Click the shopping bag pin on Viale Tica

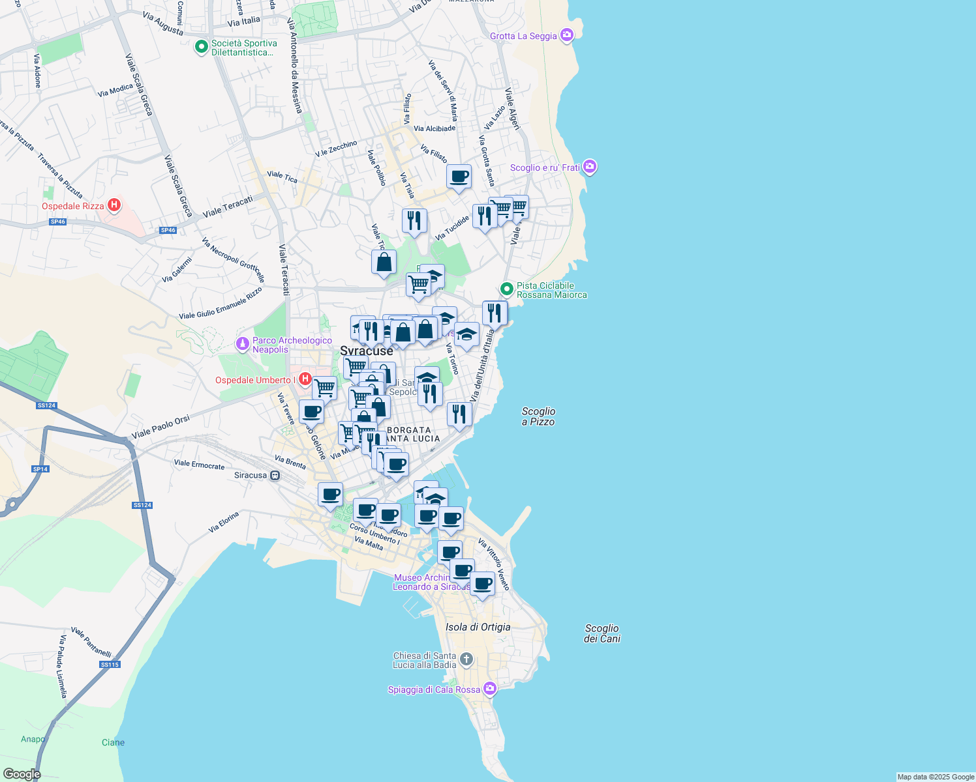[384, 263]
